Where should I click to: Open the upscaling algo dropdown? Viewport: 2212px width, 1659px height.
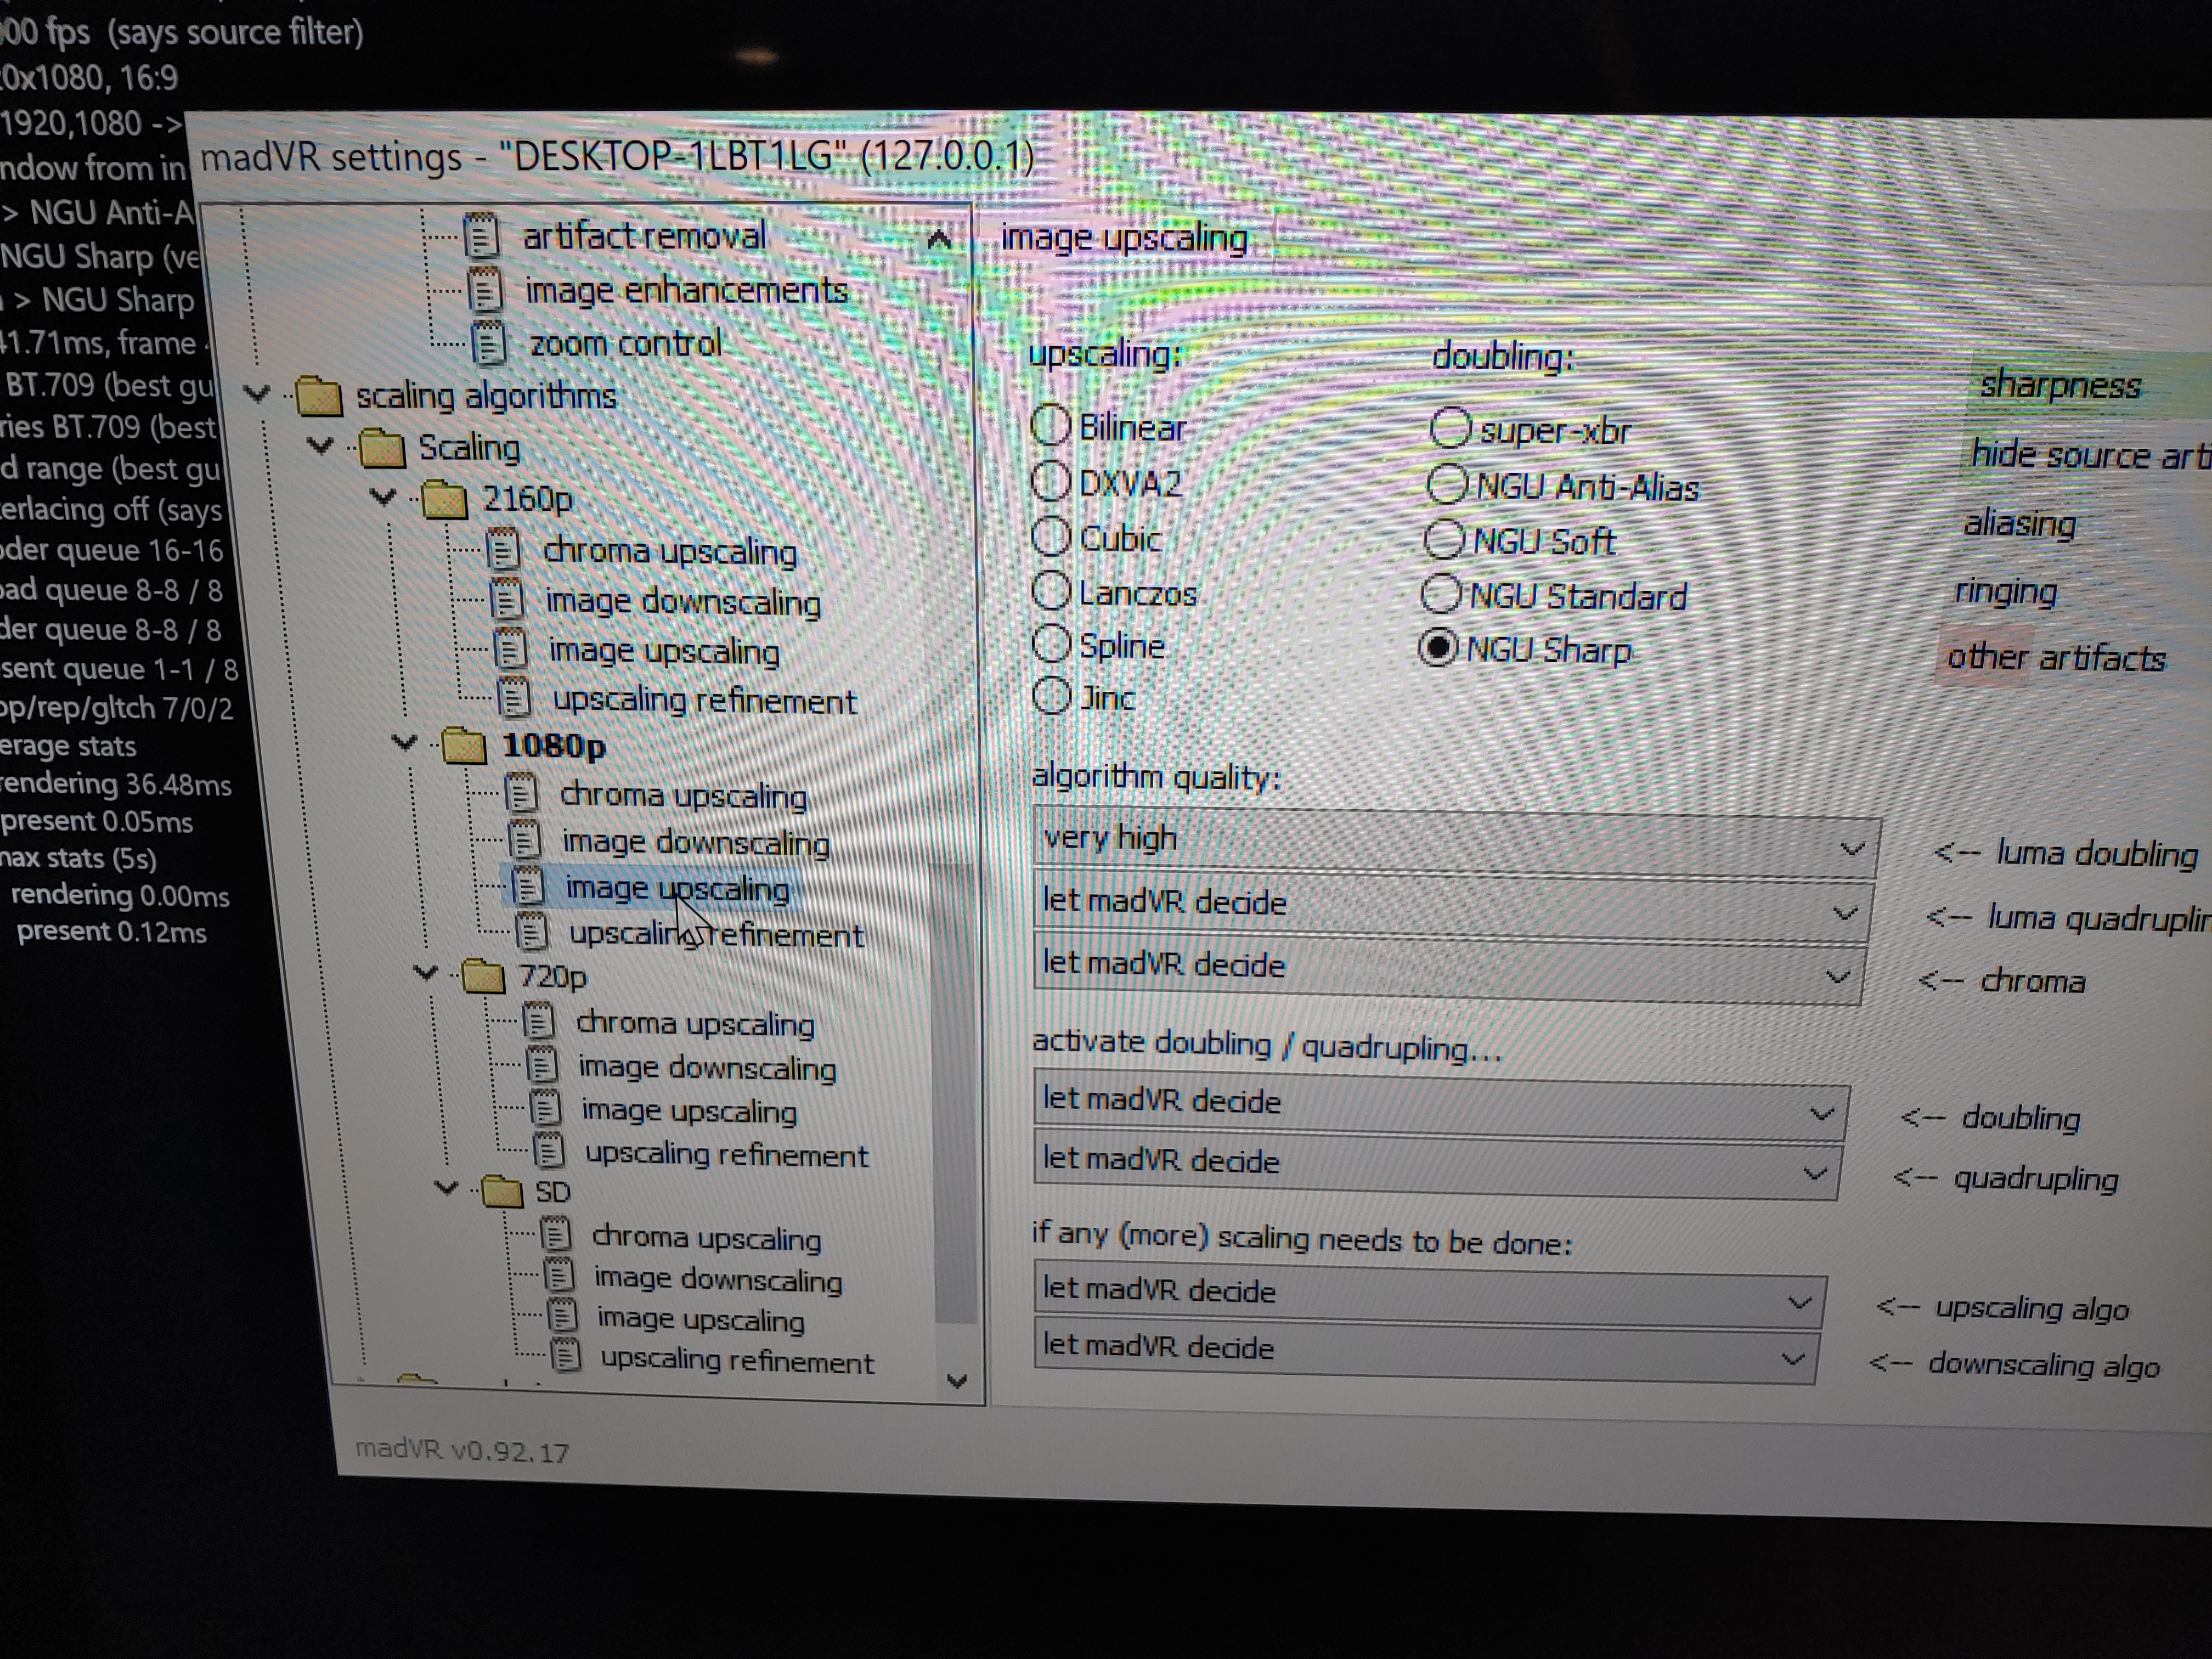[x=1430, y=1296]
